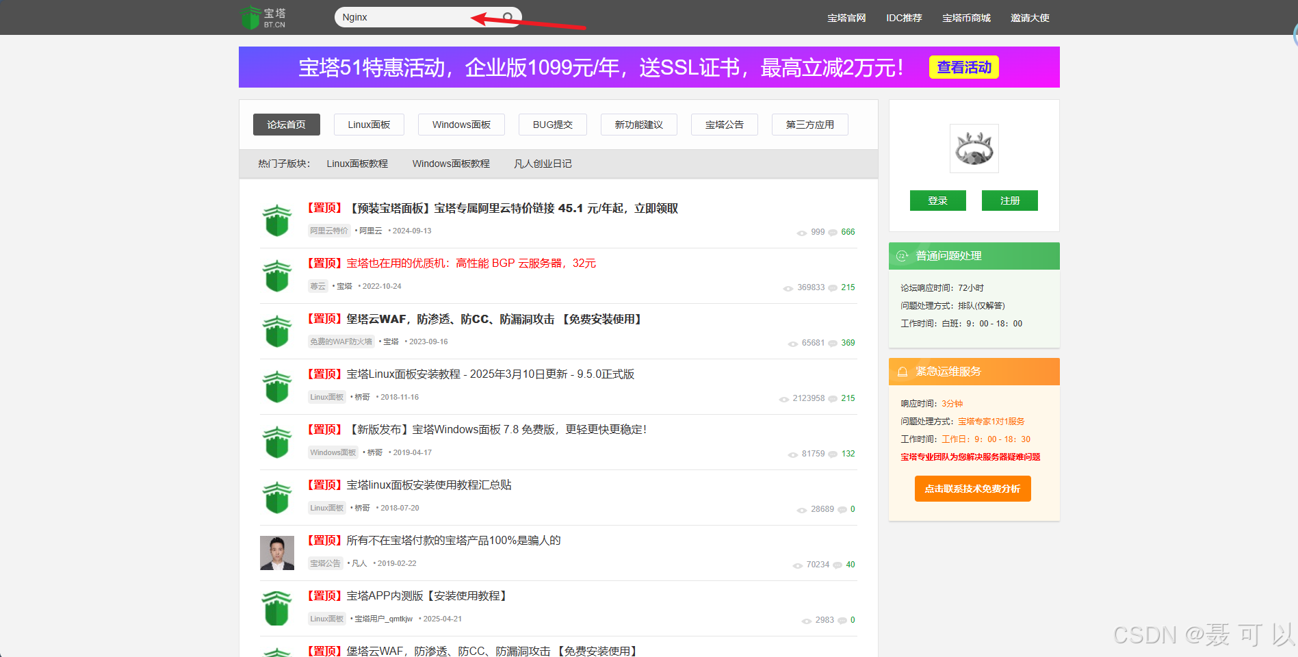This screenshot has height=657, width=1298.
Task: Open IDC推荐 navigation link
Action: pyautogui.click(x=904, y=18)
